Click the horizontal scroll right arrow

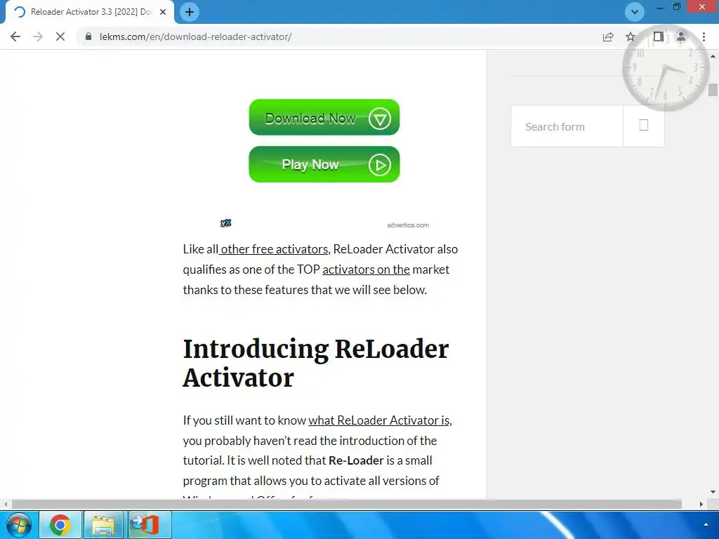point(701,504)
